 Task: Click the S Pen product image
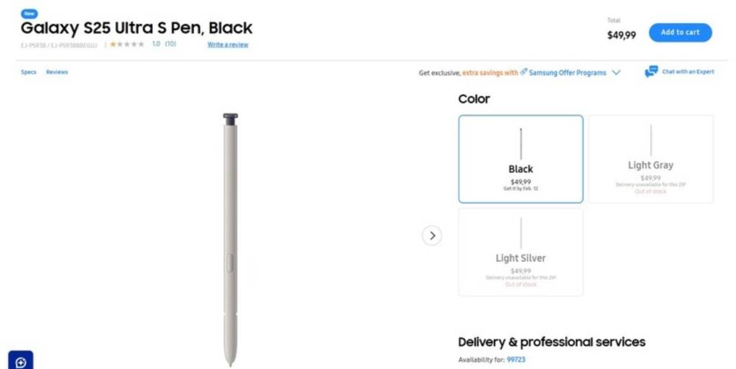pos(230,237)
